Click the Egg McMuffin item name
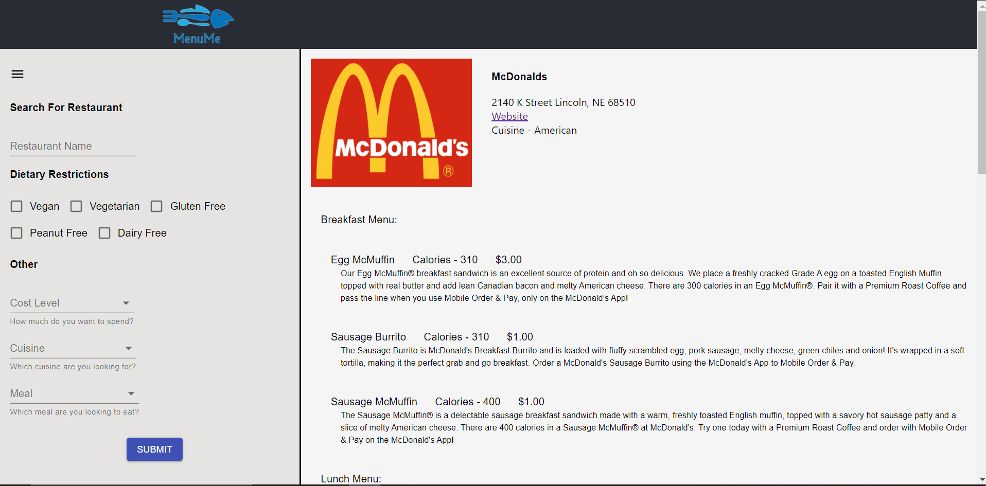The height and width of the screenshot is (486, 986). [x=363, y=260]
